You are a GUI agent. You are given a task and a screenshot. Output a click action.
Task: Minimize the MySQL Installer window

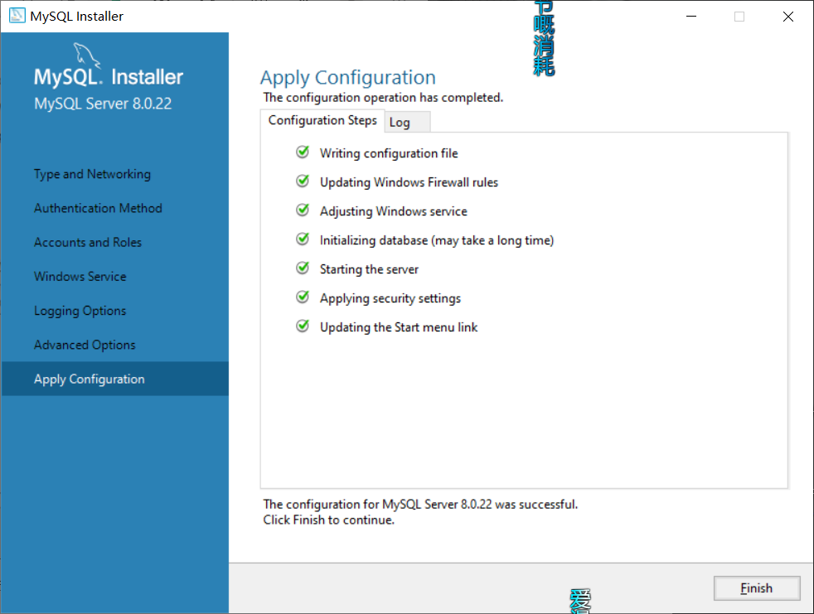point(691,17)
